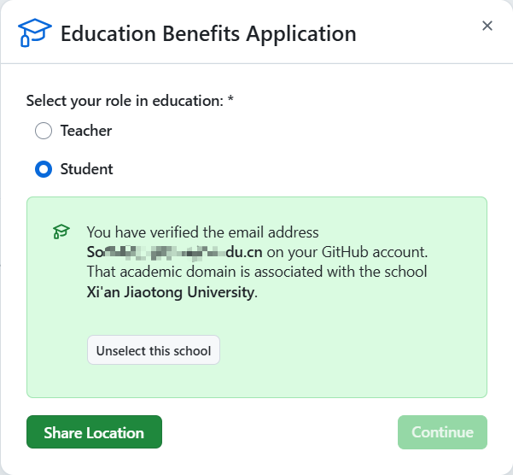Click empty space in the green verification panel

[359, 350]
